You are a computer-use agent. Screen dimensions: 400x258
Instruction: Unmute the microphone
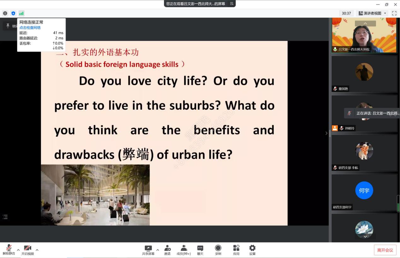click(9, 249)
